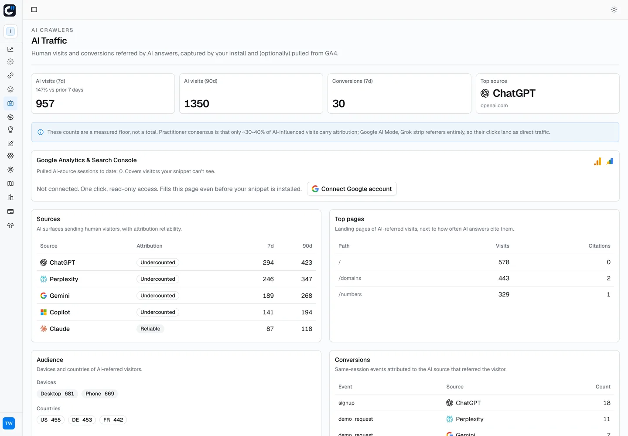628x436 pixels.
Task: Click the Count column header in Conversions
Action: pyautogui.click(x=603, y=387)
